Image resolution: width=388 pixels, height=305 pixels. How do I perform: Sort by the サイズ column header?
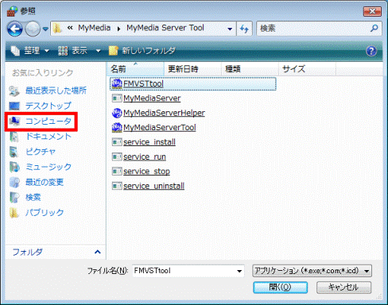[x=307, y=69]
